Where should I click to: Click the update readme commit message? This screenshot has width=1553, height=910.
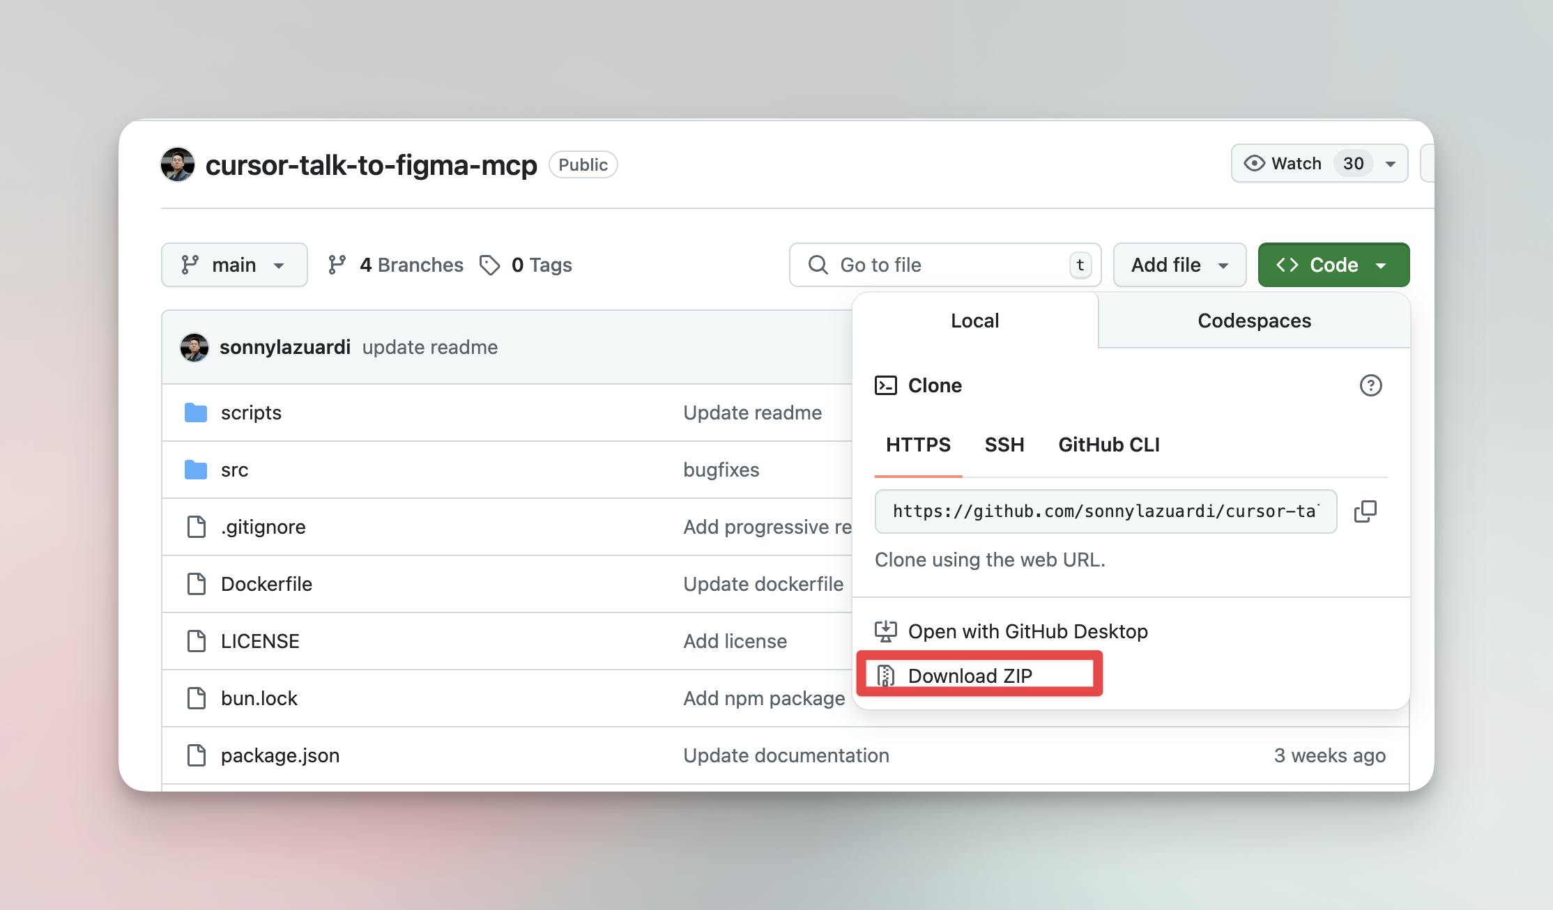[429, 347]
